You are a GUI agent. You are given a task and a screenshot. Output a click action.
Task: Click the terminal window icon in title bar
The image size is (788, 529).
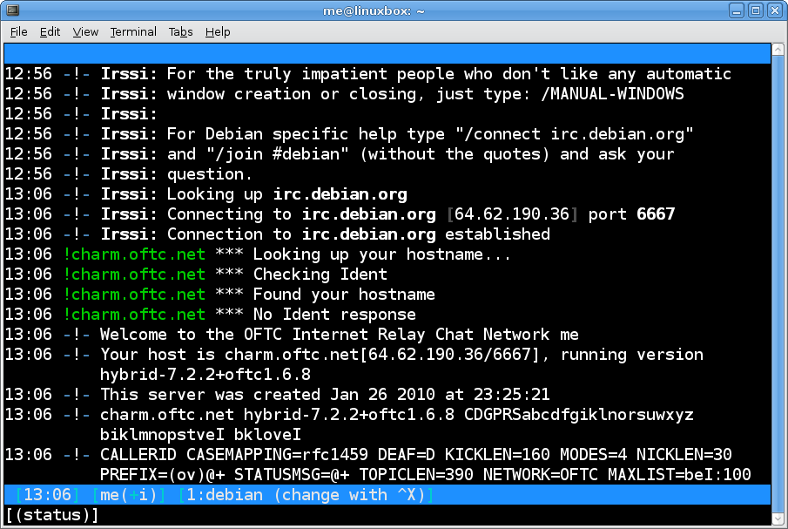(x=12, y=10)
